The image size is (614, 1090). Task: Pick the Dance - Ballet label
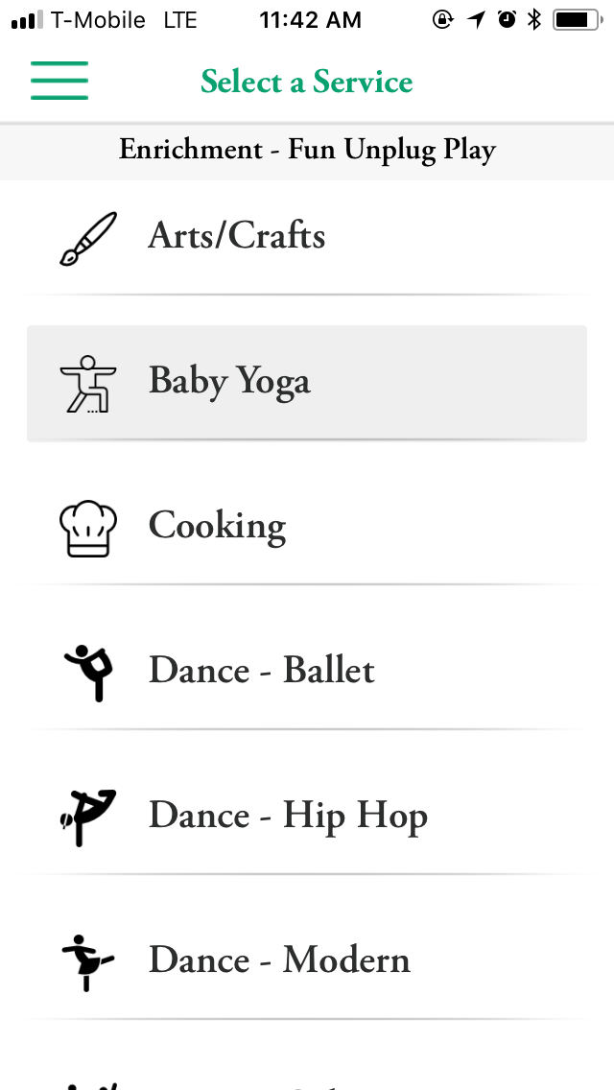[x=261, y=671]
